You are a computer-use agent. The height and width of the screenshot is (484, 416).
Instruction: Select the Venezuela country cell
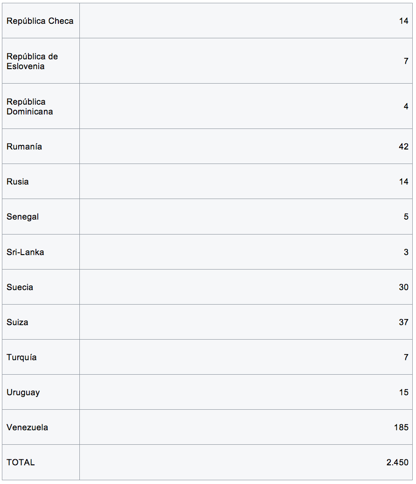pyautogui.click(x=27, y=427)
